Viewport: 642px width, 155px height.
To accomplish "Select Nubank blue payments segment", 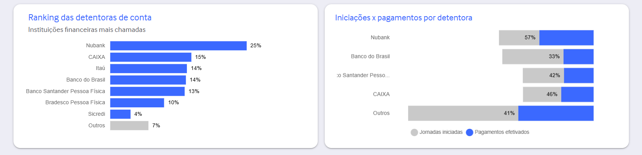I will (566, 38).
